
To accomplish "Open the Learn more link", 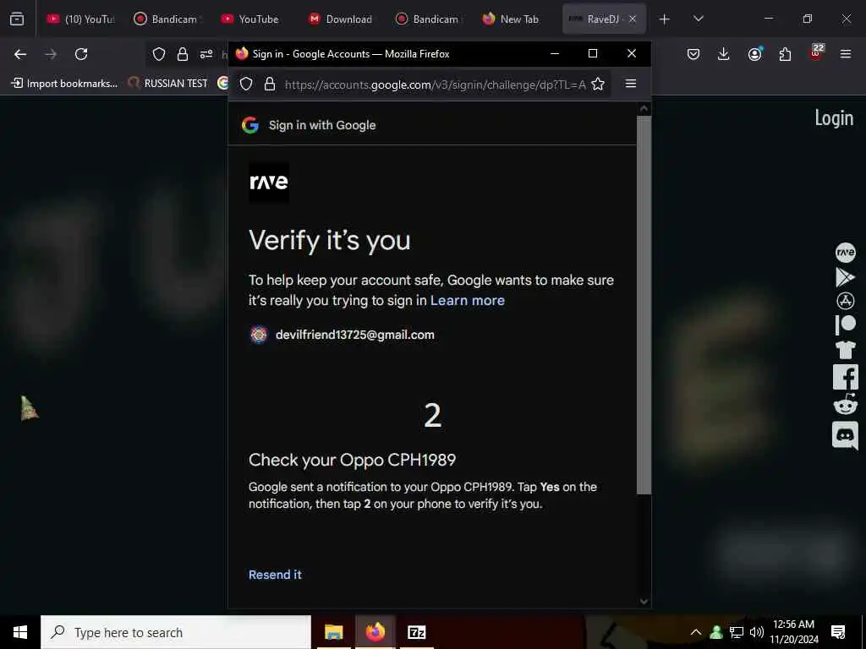I will click(x=467, y=300).
